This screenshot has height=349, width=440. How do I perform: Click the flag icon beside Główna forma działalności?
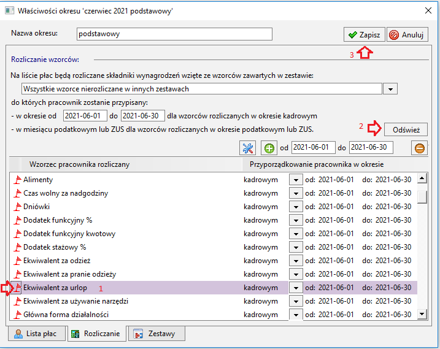pyautogui.click(x=17, y=315)
